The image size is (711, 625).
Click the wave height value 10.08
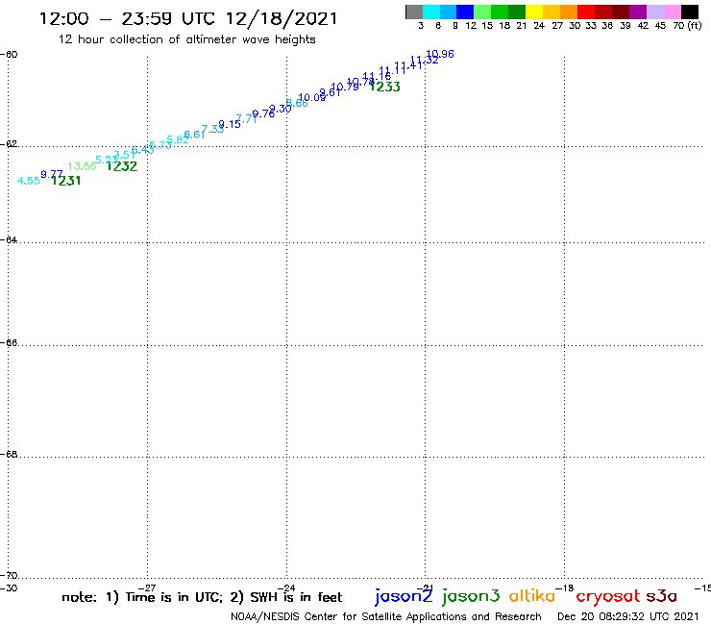tap(312, 97)
